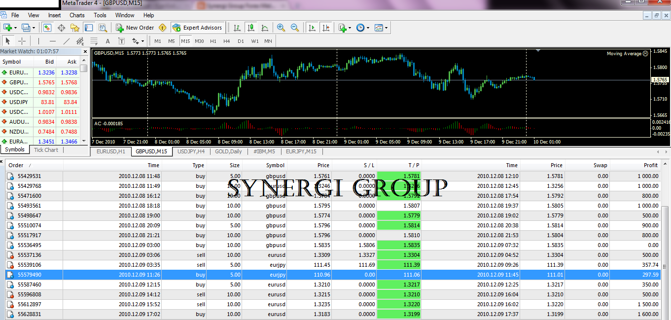Set timeframe to M1

click(158, 41)
